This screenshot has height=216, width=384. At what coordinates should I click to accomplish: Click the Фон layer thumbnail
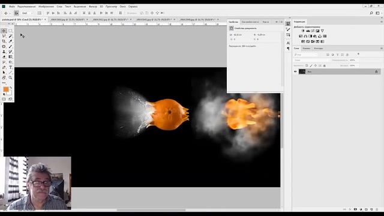pyautogui.click(x=302, y=71)
